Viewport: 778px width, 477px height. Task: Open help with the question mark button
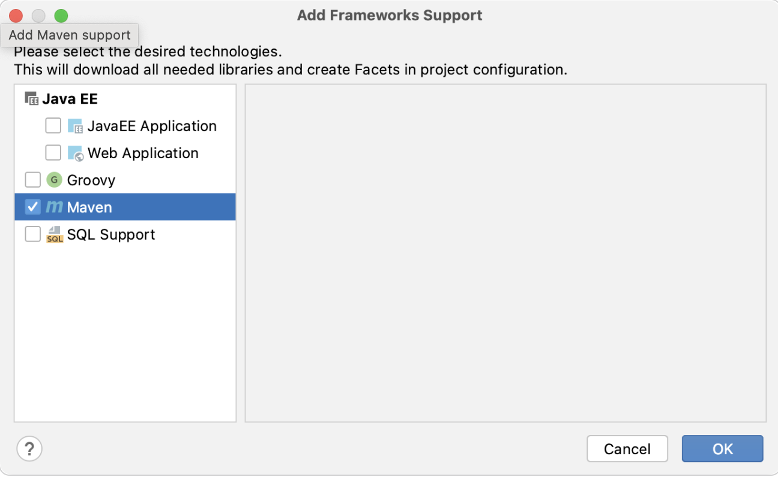coord(29,448)
